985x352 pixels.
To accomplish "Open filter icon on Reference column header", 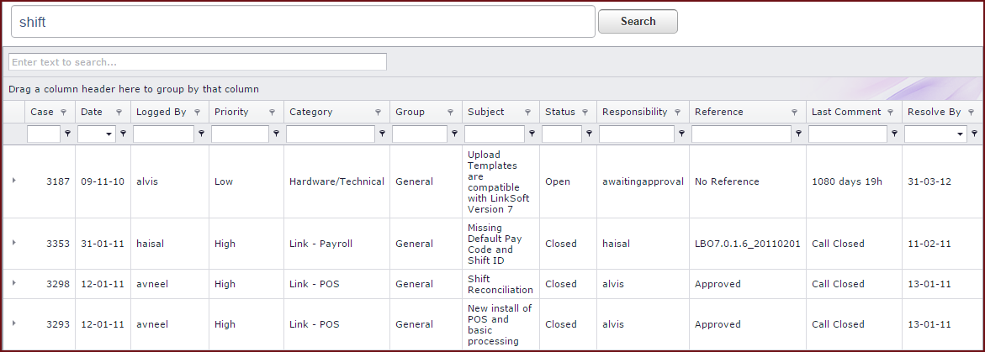I will [795, 113].
